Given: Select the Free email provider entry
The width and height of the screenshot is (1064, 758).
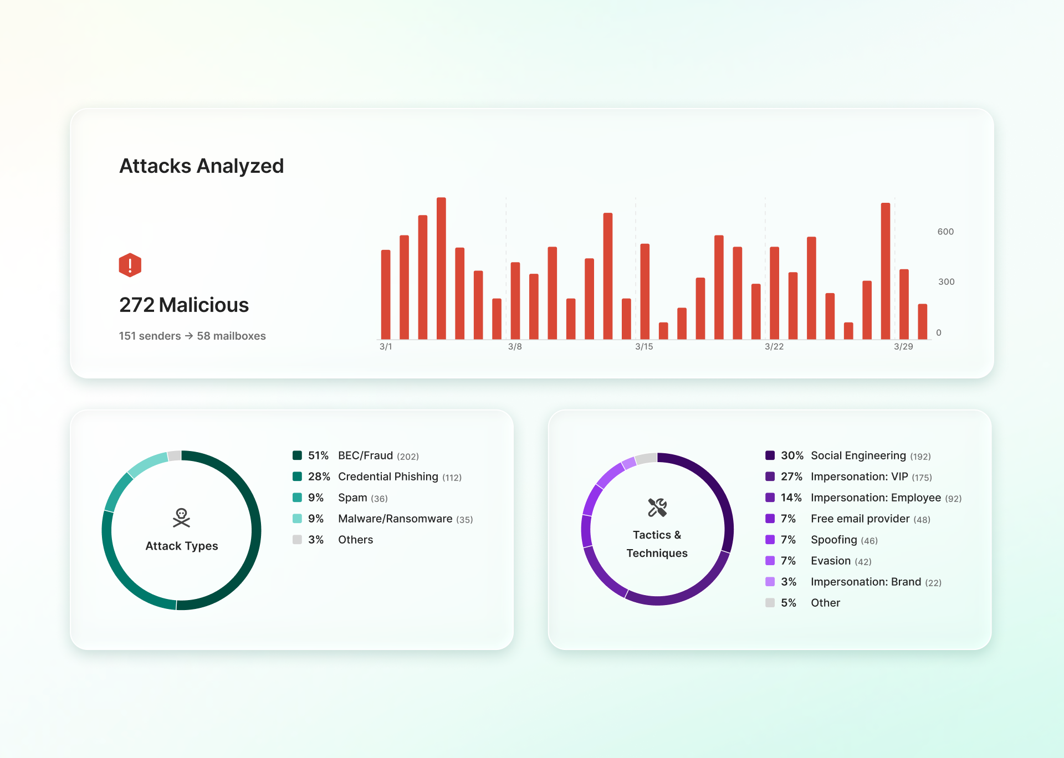Looking at the screenshot, I should pyautogui.click(x=860, y=519).
